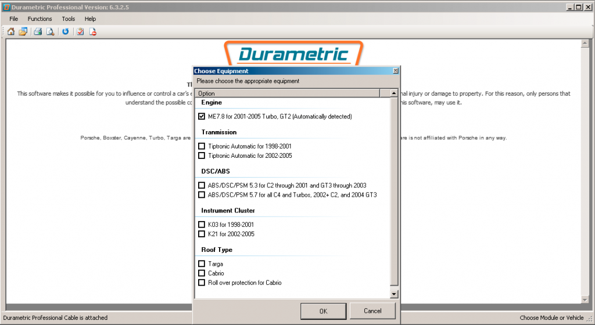
Task: Open print preview magnifier icon
Action: pos(50,32)
